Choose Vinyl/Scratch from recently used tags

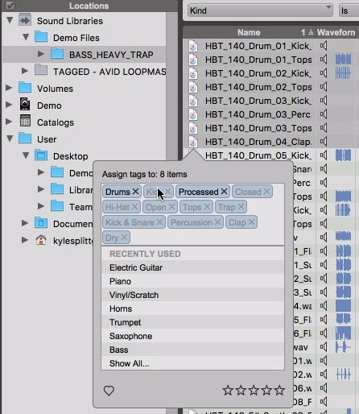[192, 295]
